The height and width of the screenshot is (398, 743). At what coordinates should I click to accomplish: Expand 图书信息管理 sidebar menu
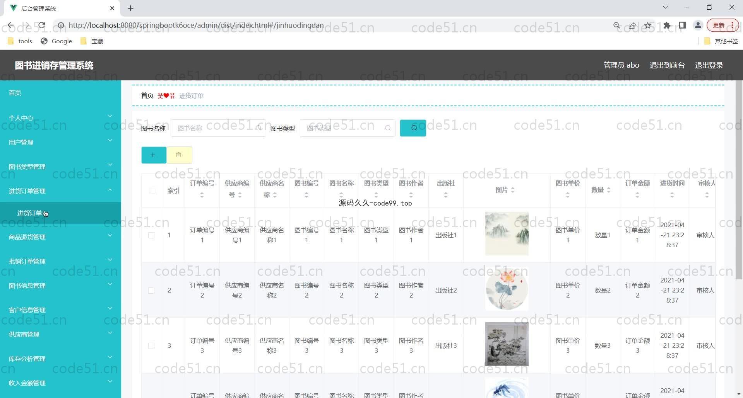[60, 286]
